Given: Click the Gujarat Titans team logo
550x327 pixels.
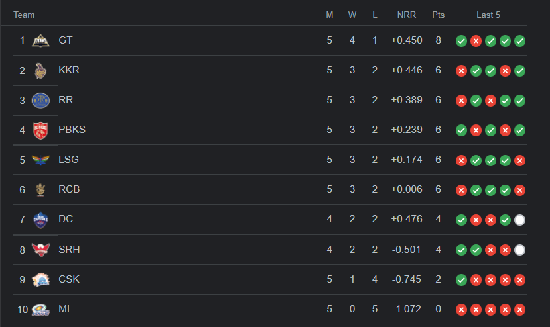Looking at the screenshot, I should pyautogui.click(x=41, y=40).
